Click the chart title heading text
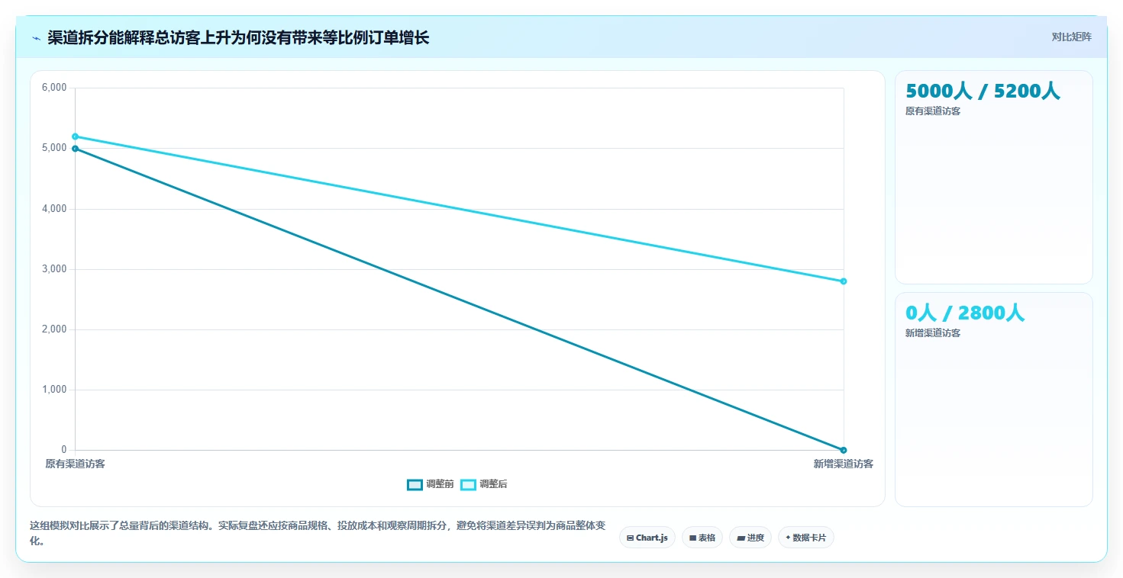The image size is (1123, 578). 238,38
